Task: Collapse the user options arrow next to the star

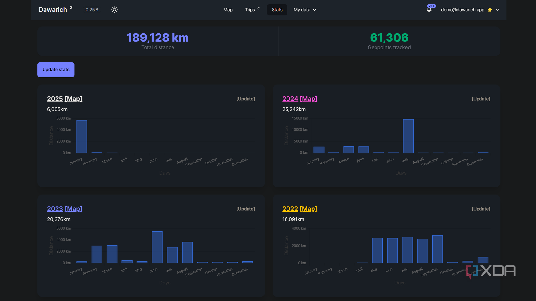Action: click(x=497, y=10)
